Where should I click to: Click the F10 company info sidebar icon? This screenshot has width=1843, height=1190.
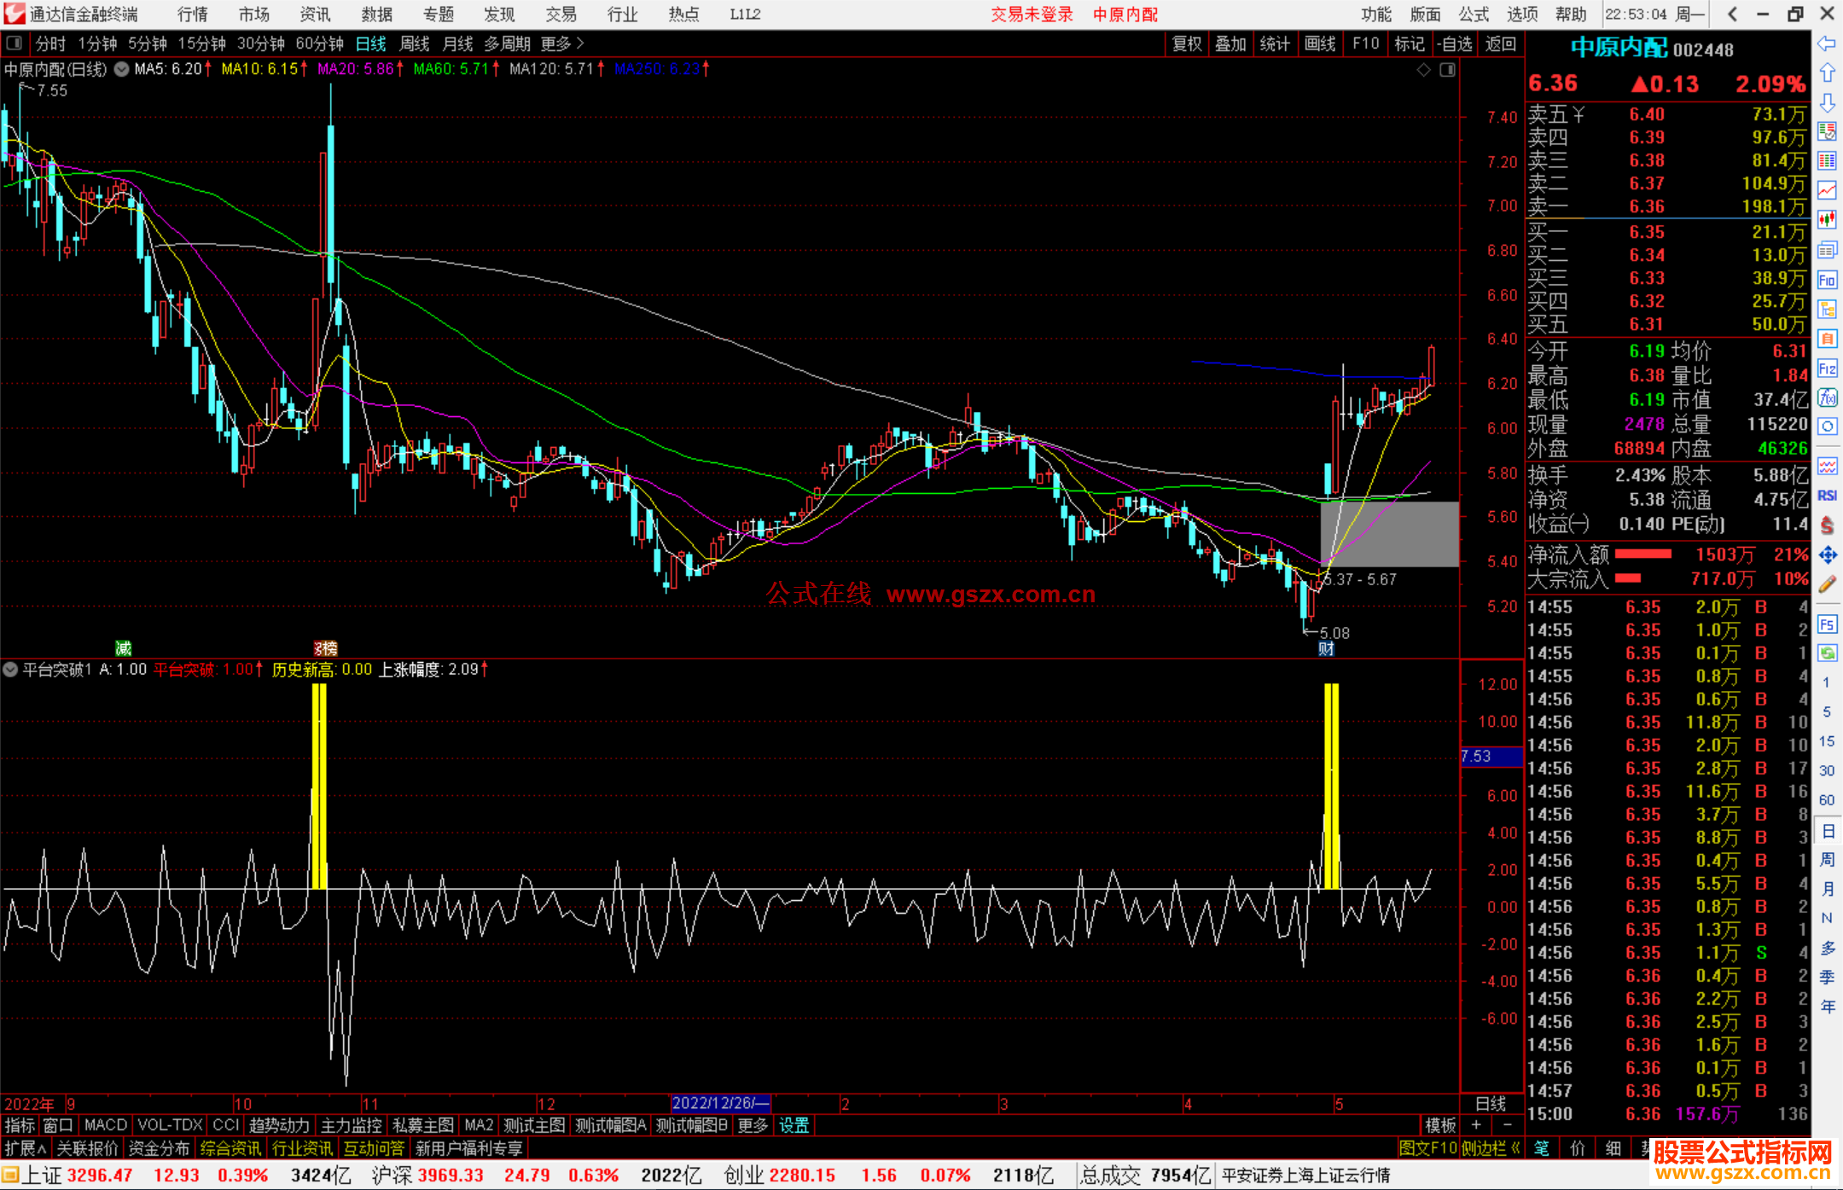click(x=1827, y=280)
